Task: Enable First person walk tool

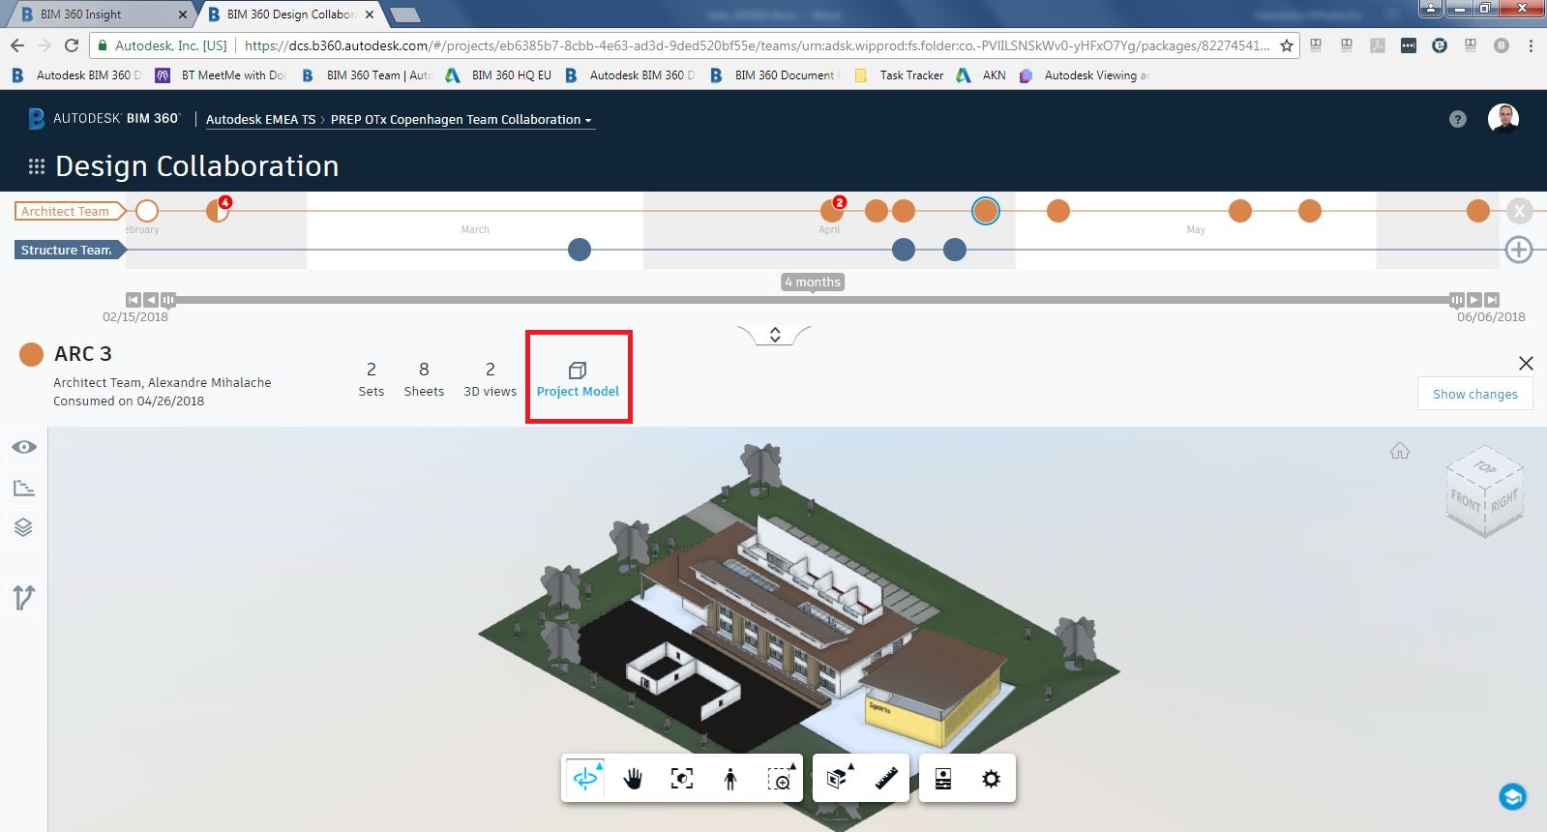Action: [x=730, y=779]
